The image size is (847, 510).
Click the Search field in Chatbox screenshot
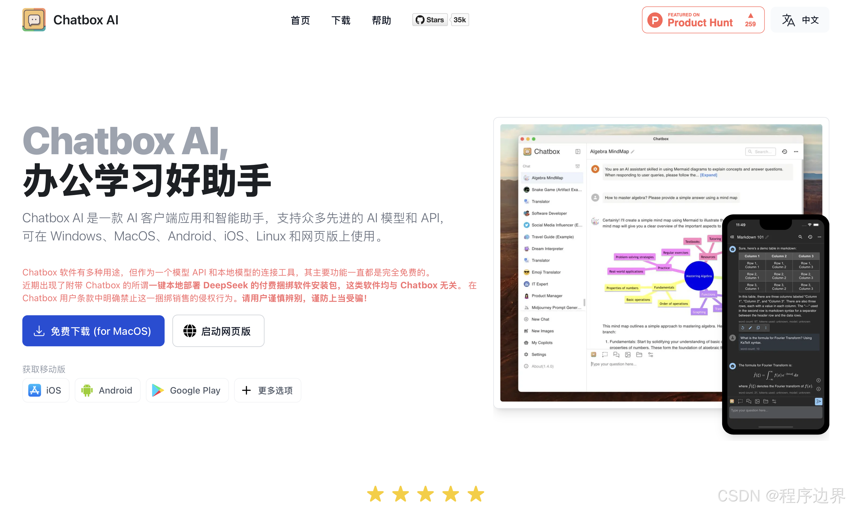(760, 151)
